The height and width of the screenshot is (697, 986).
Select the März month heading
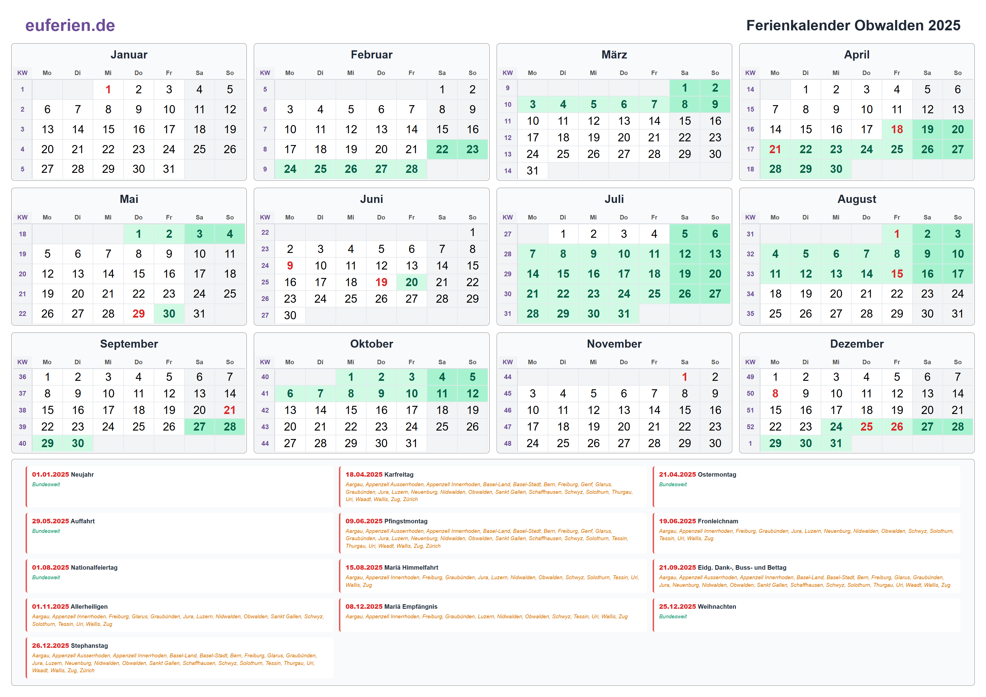click(614, 55)
